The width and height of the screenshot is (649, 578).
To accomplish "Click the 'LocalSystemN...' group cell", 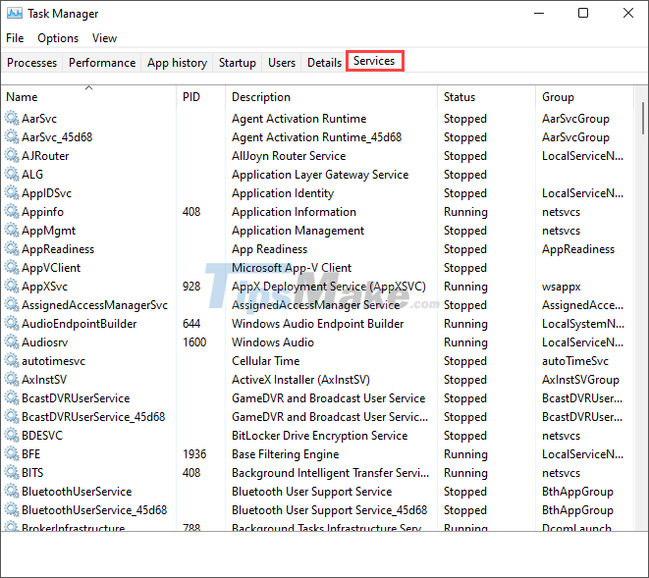I will (583, 323).
